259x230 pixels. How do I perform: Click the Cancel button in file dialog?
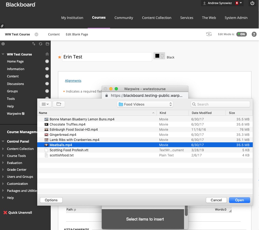pos(216,200)
